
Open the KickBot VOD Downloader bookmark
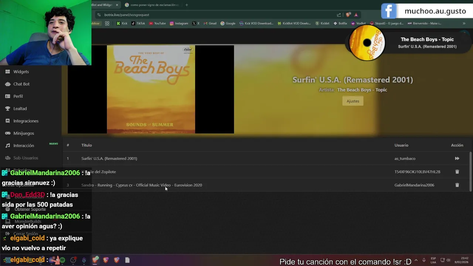[294, 23]
